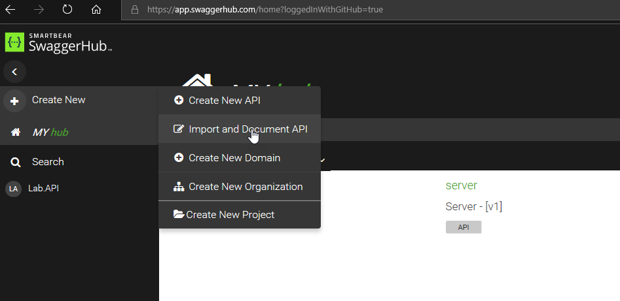Image resolution: width=620 pixels, height=301 pixels.
Task: Click the Create New sidebar label
Action: click(x=58, y=100)
